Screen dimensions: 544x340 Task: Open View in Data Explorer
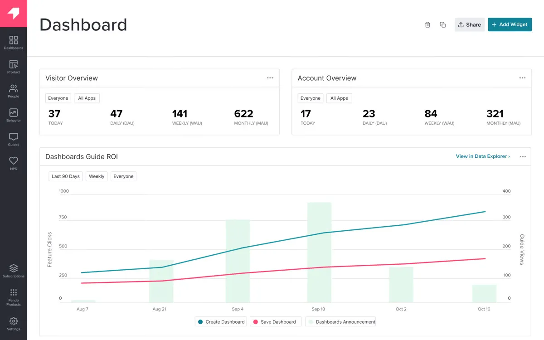(481, 156)
